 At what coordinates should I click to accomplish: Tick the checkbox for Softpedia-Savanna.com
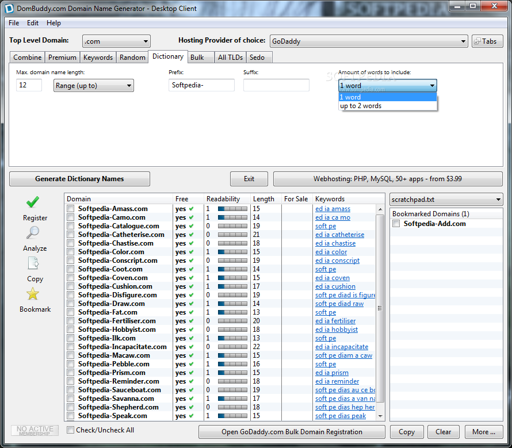point(71,399)
